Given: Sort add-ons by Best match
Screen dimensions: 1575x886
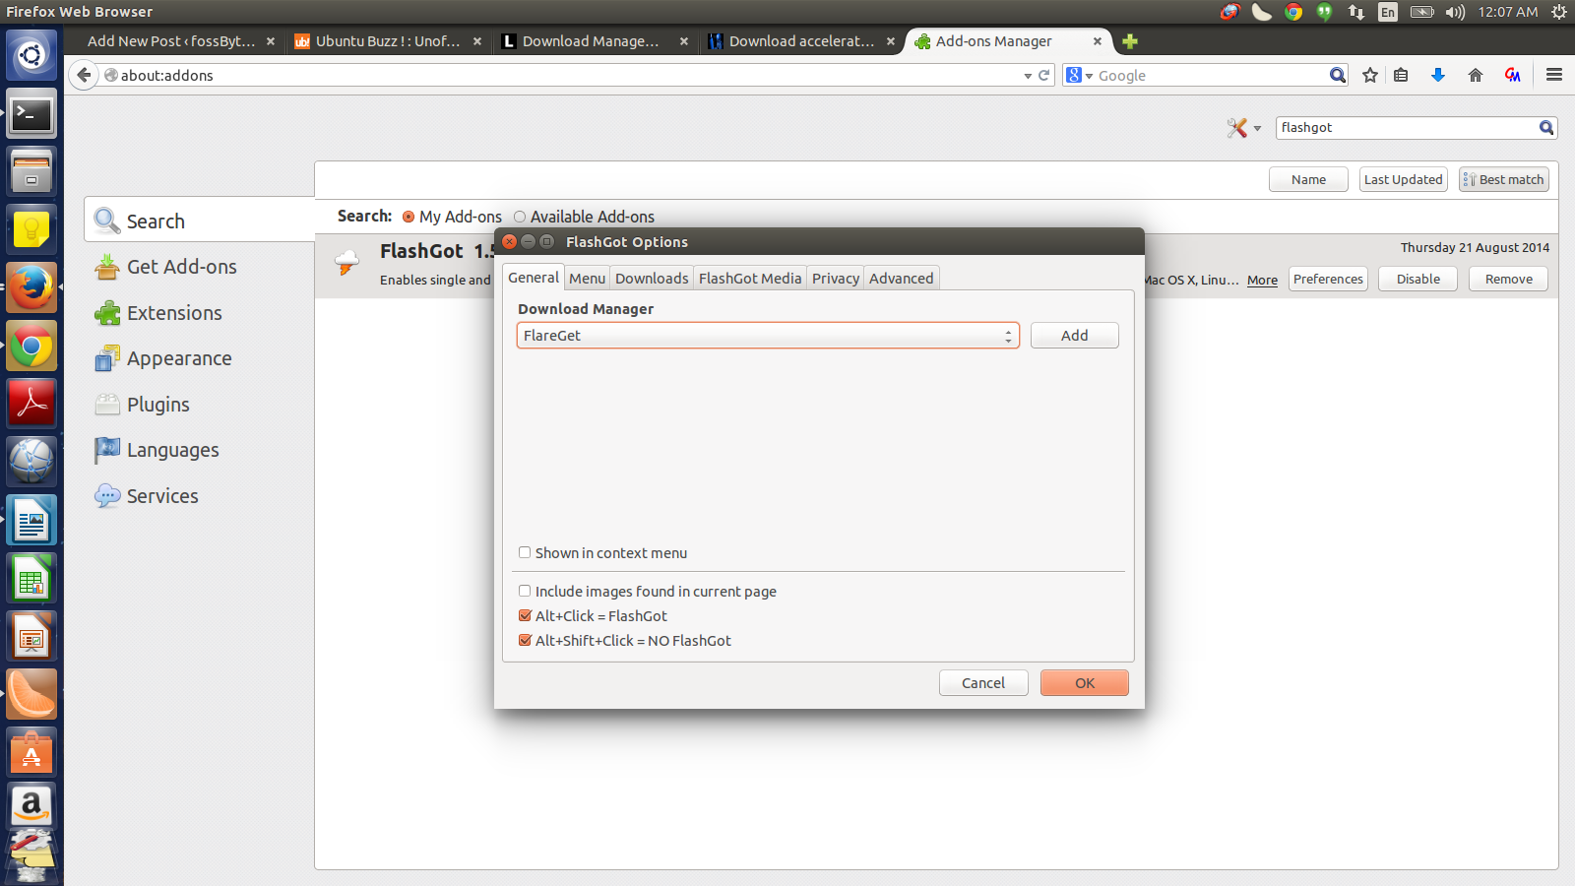Looking at the screenshot, I should click(x=1504, y=179).
